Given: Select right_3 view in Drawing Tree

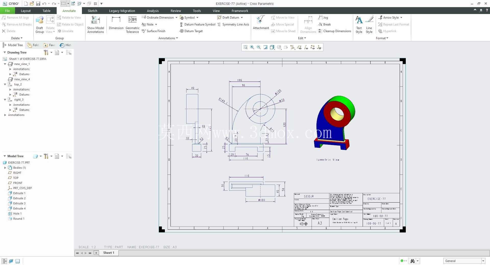Looking at the screenshot, I should click(x=16, y=100).
